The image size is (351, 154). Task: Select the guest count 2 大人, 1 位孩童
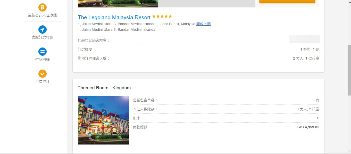coord(306,58)
